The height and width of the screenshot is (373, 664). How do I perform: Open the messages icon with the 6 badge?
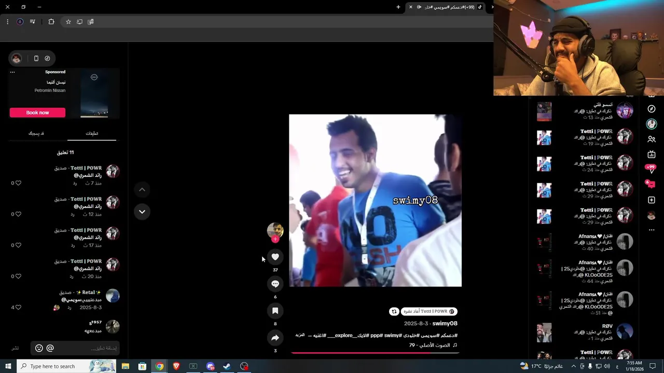pyautogui.click(x=651, y=184)
